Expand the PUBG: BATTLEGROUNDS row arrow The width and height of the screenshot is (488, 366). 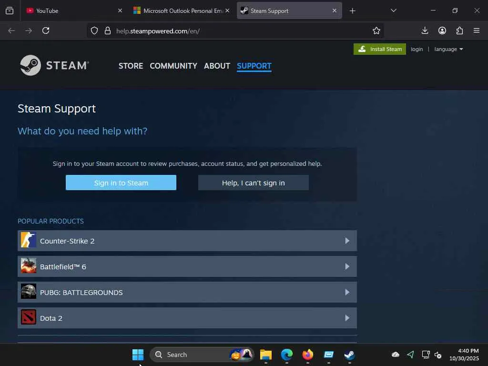[347, 292]
